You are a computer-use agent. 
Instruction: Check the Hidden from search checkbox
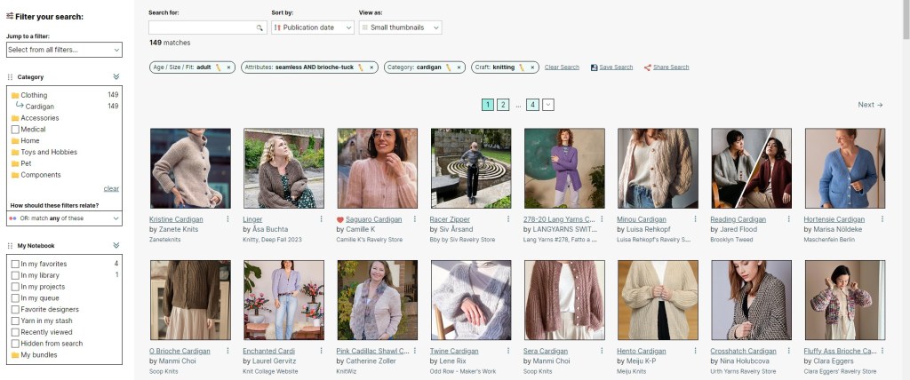click(15, 344)
